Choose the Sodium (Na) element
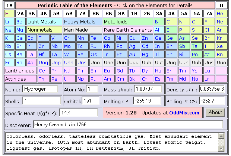The height and width of the screenshot is (156, 231). click(9, 30)
